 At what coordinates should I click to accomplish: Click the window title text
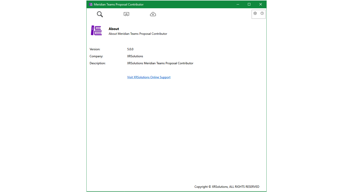coord(119,4)
